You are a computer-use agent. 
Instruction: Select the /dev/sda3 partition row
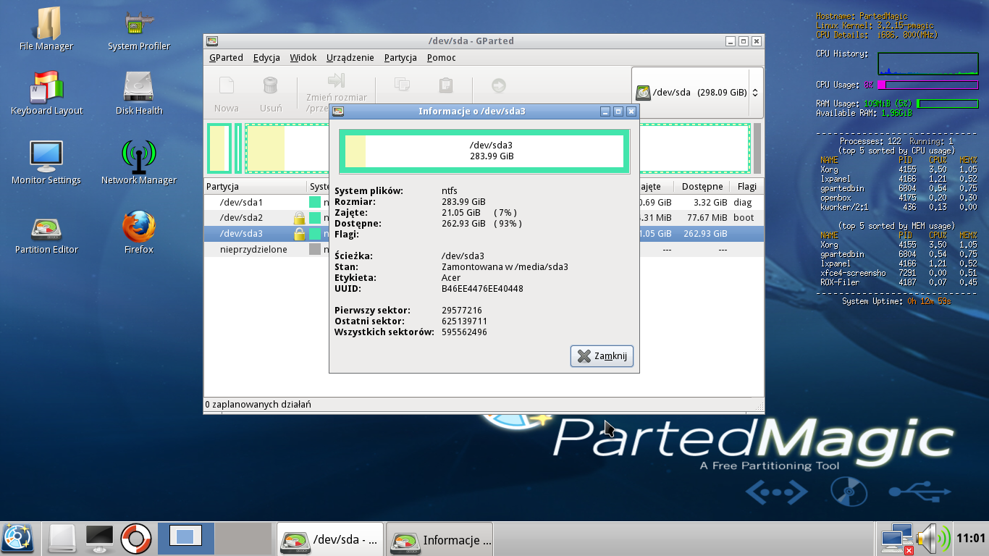pos(484,234)
